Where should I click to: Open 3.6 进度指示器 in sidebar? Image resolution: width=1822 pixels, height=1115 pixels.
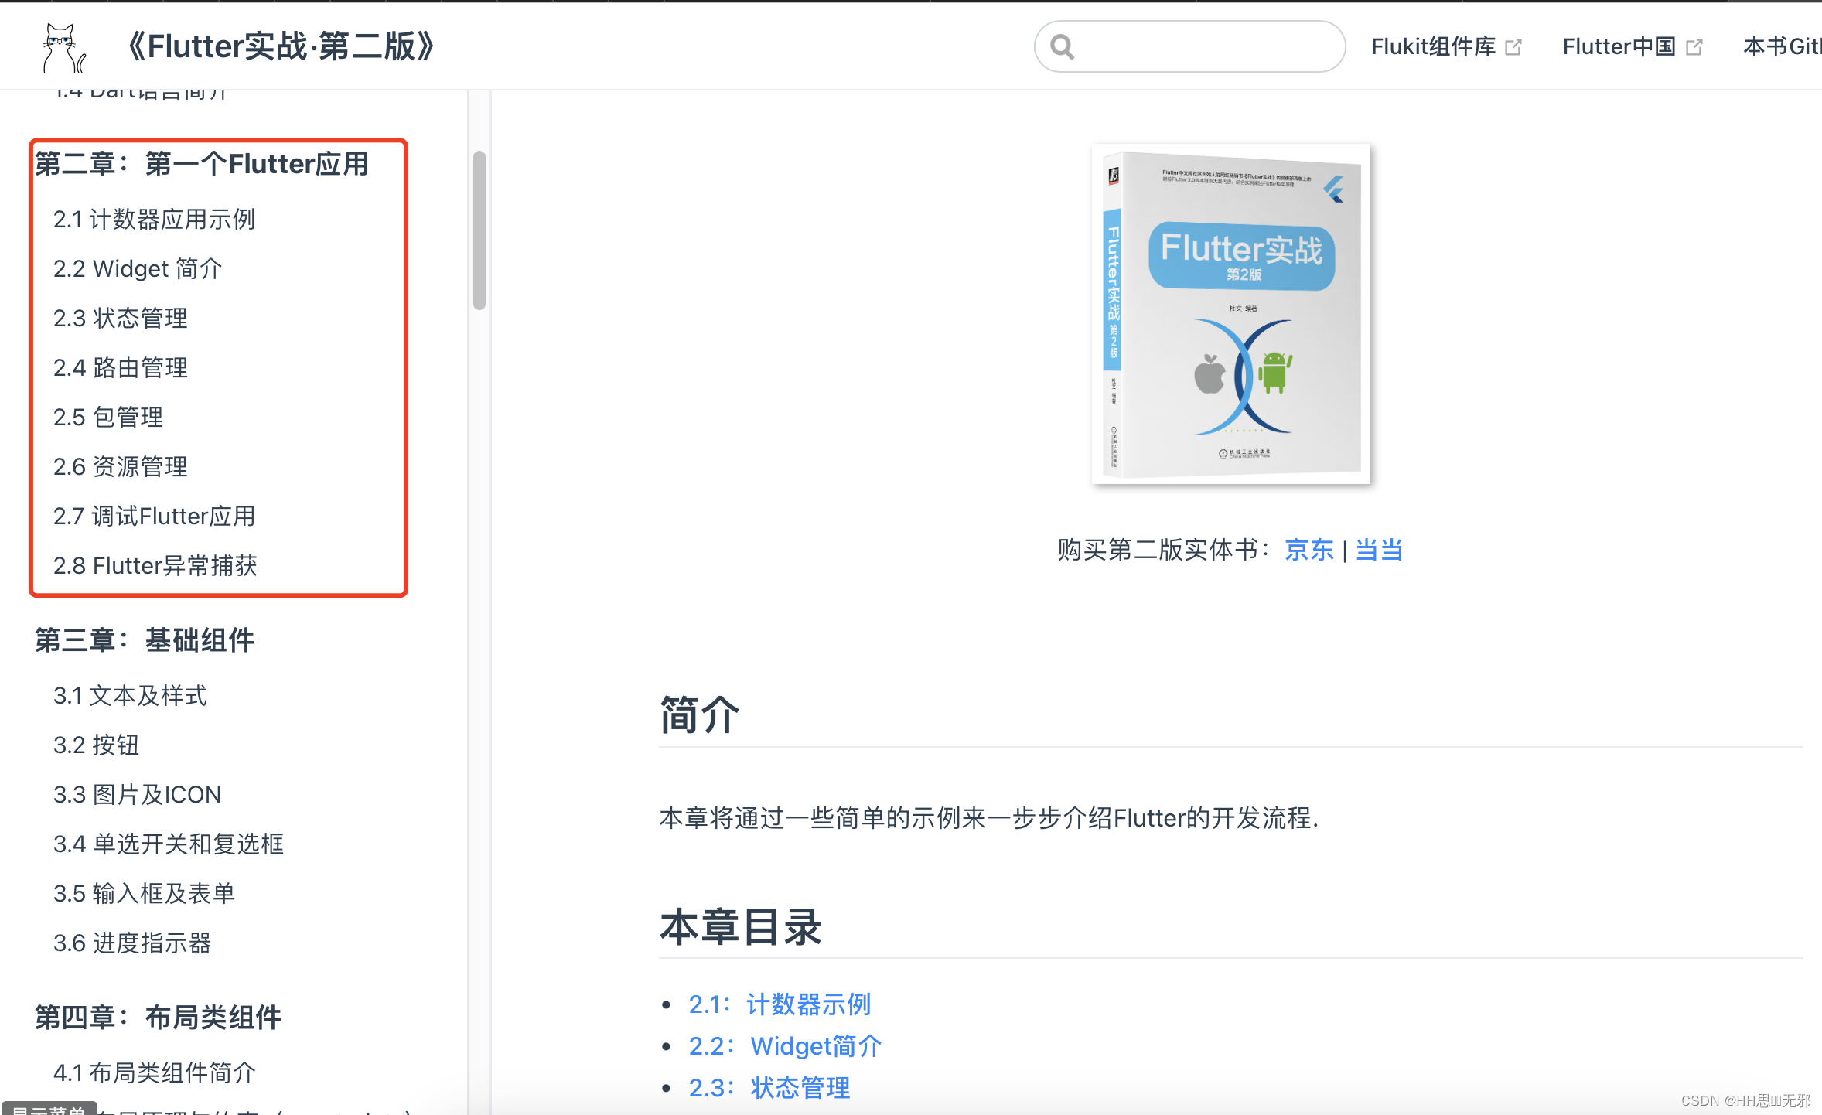pos(132,943)
